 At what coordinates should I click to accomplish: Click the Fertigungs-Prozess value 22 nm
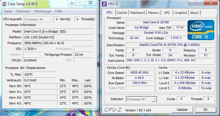click(x=84, y=55)
